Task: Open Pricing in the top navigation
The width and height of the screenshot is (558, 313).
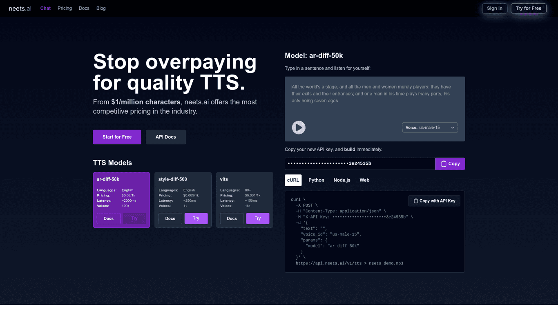Action: 65,8
